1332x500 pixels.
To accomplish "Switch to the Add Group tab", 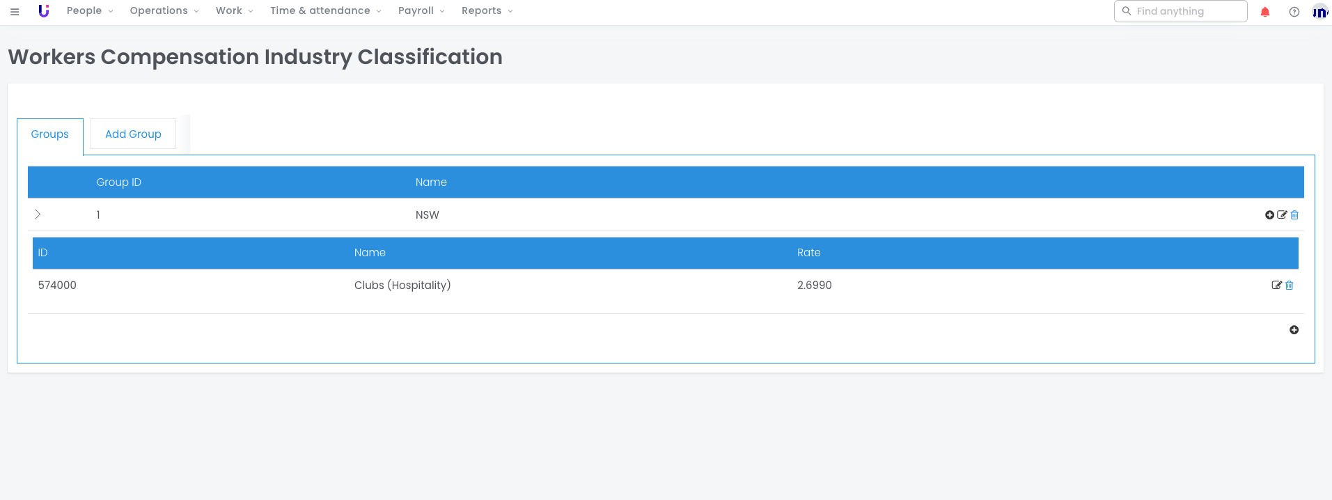I will pos(133,134).
